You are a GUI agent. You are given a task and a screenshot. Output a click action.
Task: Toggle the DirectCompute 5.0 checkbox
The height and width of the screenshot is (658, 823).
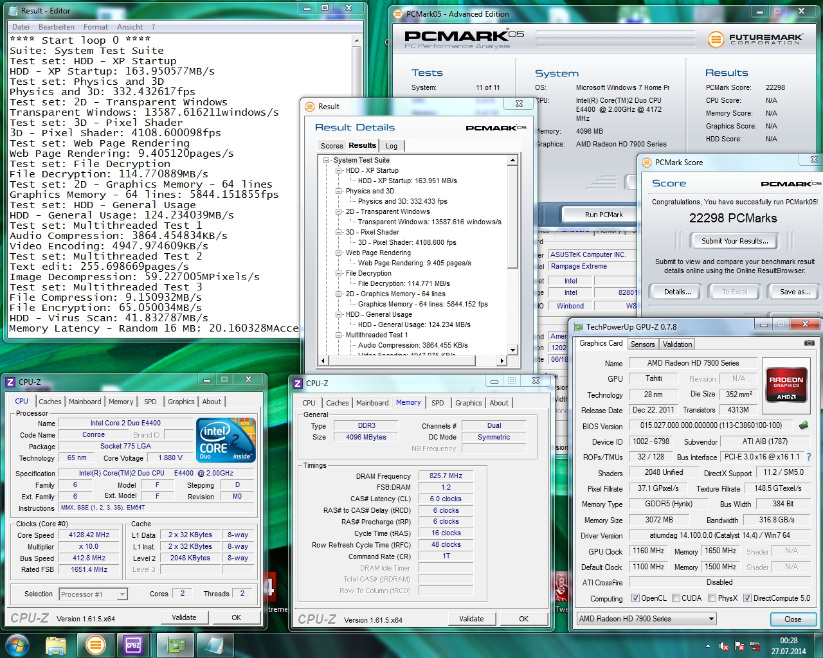pyautogui.click(x=747, y=598)
